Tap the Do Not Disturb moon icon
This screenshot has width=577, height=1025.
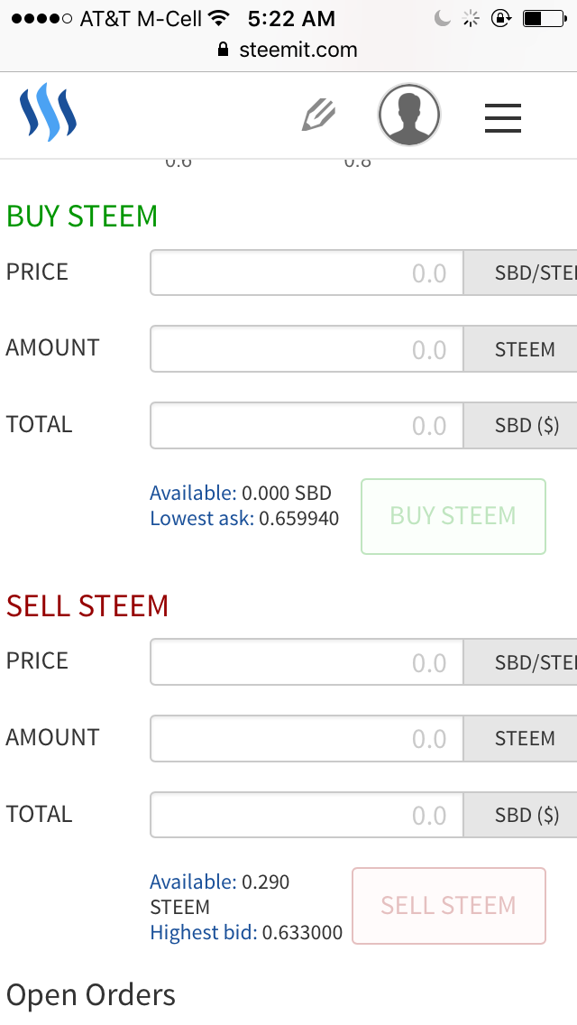point(443,19)
